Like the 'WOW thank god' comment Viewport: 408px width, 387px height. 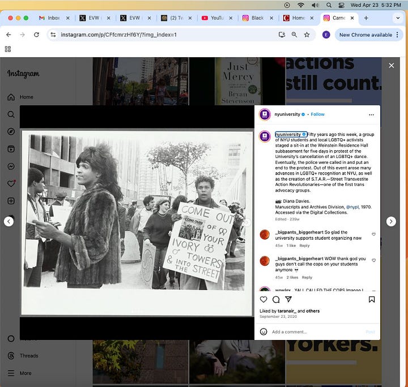pos(373,260)
